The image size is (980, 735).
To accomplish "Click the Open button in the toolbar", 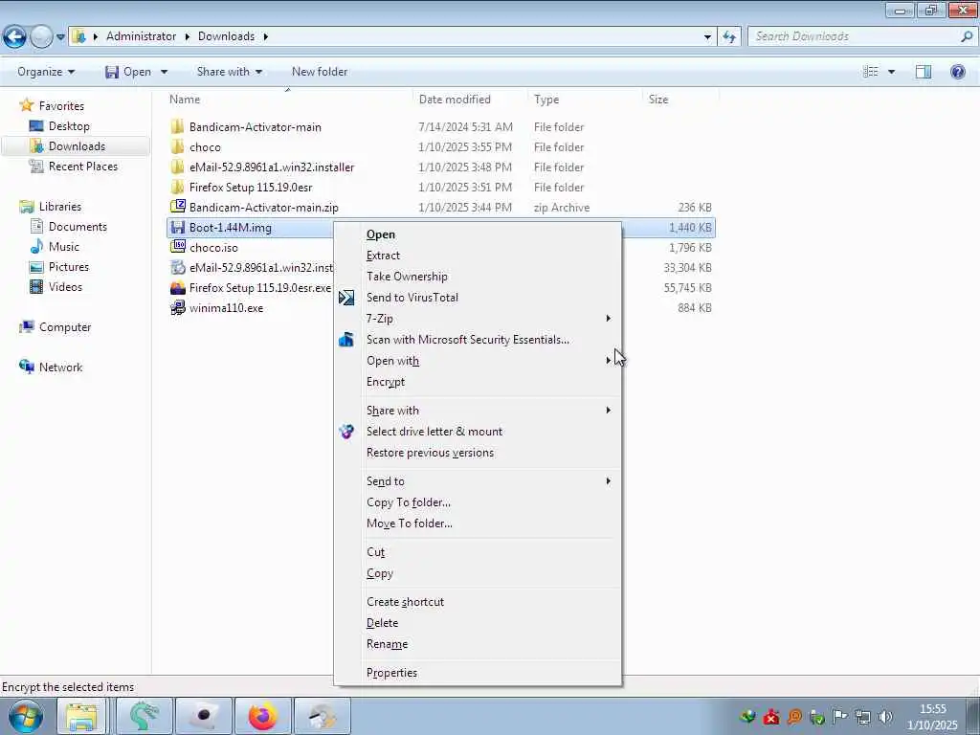I will tap(128, 72).
